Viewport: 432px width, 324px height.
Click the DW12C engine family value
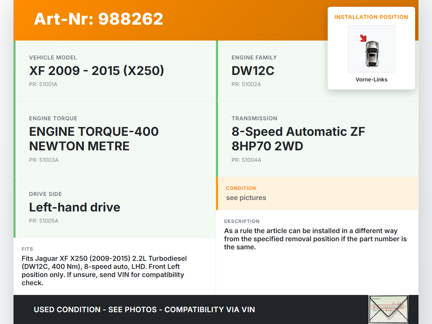pyautogui.click(x=253, y=71)
